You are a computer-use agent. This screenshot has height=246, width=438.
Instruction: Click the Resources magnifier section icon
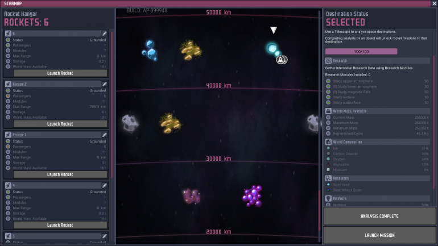click(x=328, y=178)
